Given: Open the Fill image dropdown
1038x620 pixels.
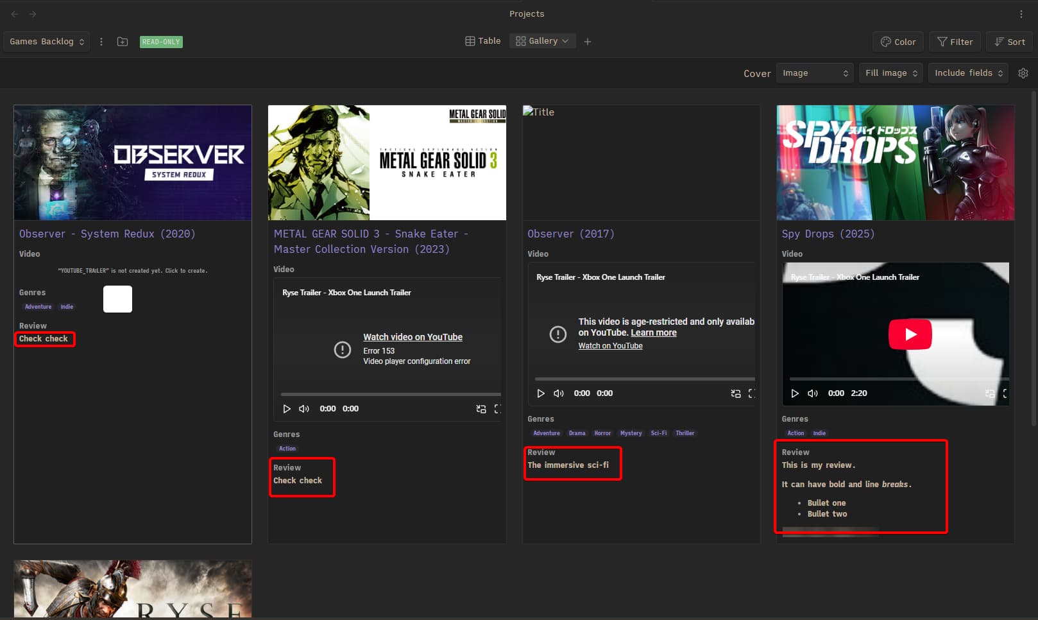Looking at the screenshot, I should [x=891, y=73].
